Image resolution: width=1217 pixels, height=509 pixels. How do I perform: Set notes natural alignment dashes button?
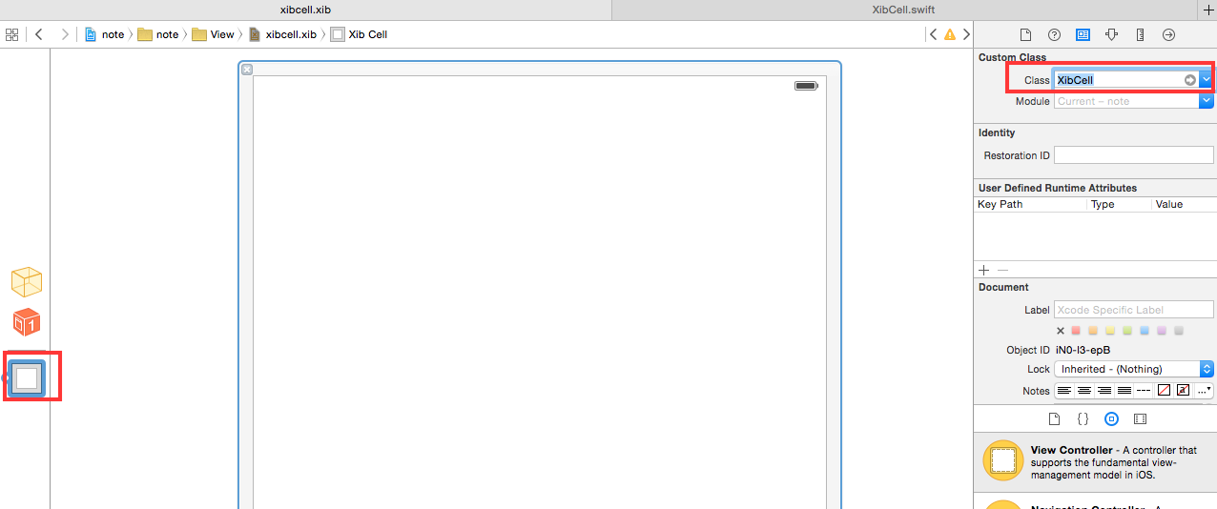[x=1145, y=390]
